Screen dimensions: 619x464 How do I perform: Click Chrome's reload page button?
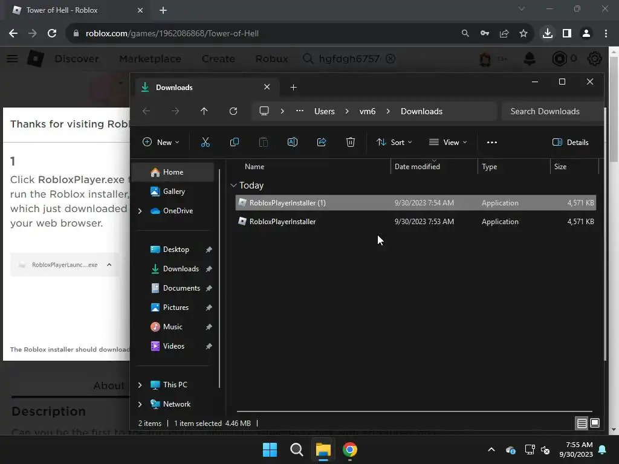tap(52, 34)
